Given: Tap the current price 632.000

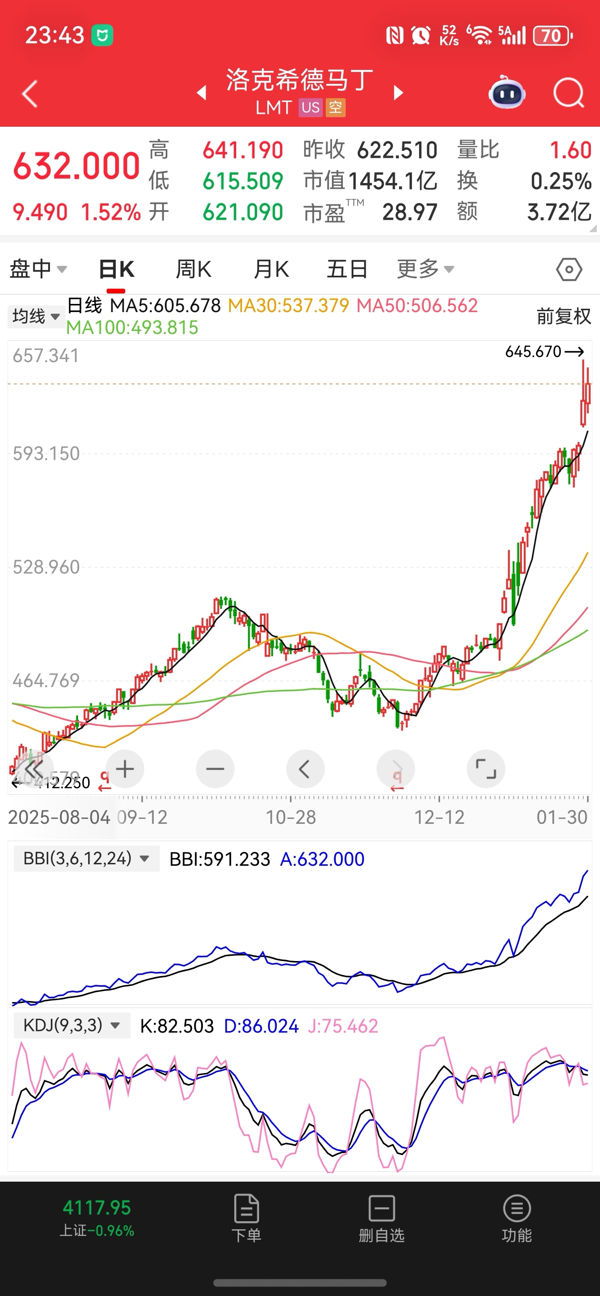Looking at the screenshot, I should coord(77,166).
